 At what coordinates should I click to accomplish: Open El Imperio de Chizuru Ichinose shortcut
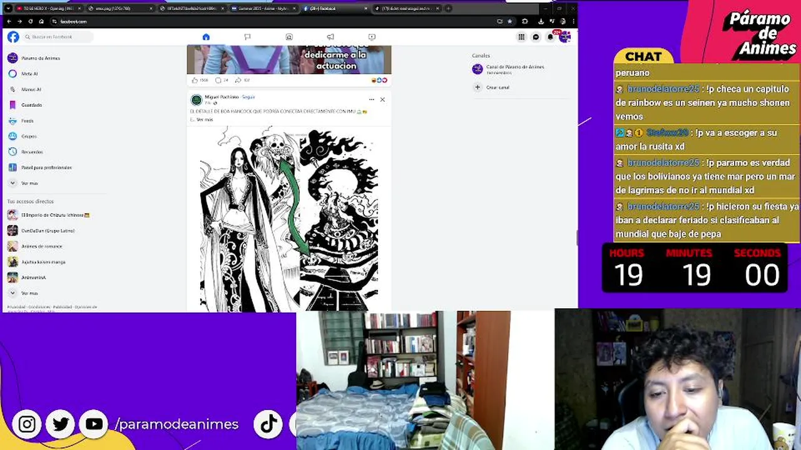49,215
